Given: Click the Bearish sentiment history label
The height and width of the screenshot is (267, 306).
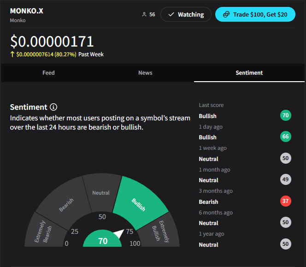Looking at the screenshot, I should tap(208, 202).
